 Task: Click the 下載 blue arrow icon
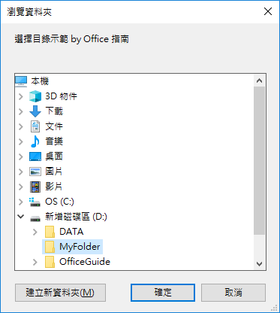pos(35,111)
